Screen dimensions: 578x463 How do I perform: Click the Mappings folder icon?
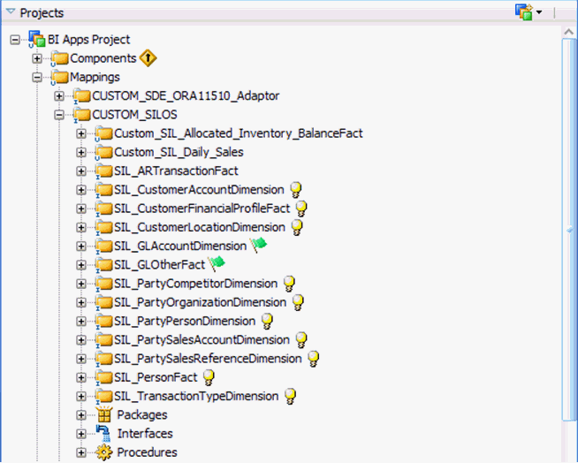(x=60, y=78)
